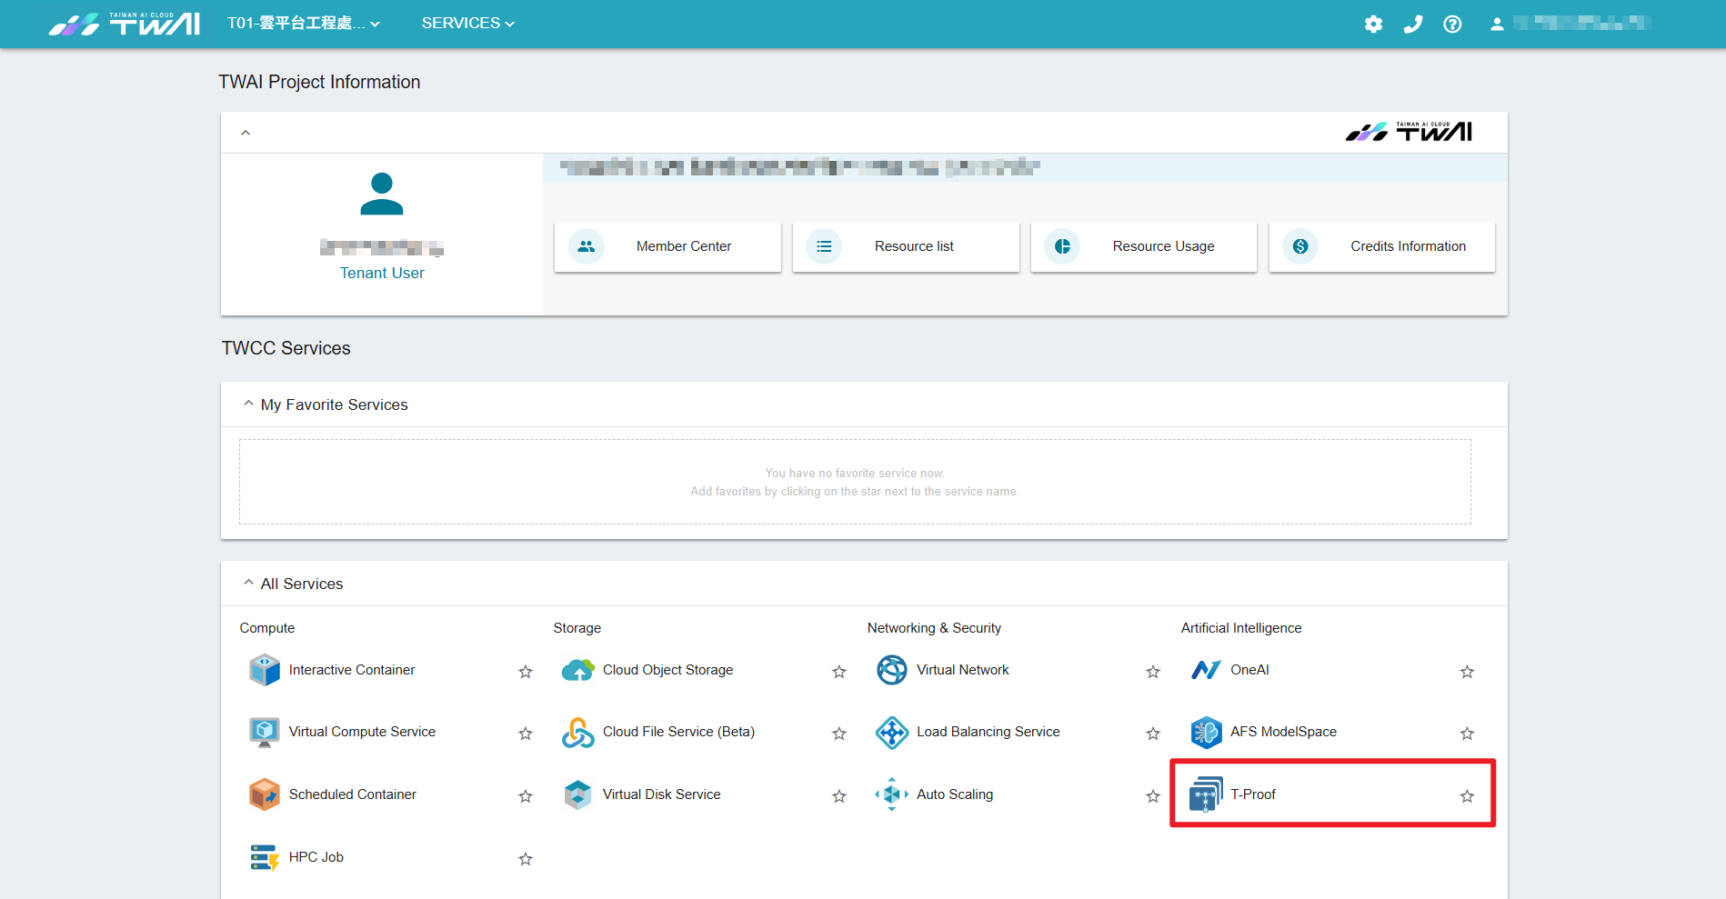Click the OneAI service icon
1726x899 pixels.
pyautogui.click(x=1206, y=670)
